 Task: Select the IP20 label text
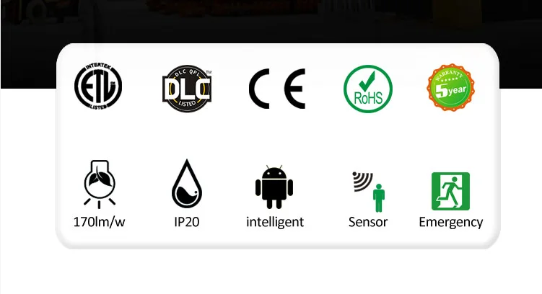(x=187, y=222)
